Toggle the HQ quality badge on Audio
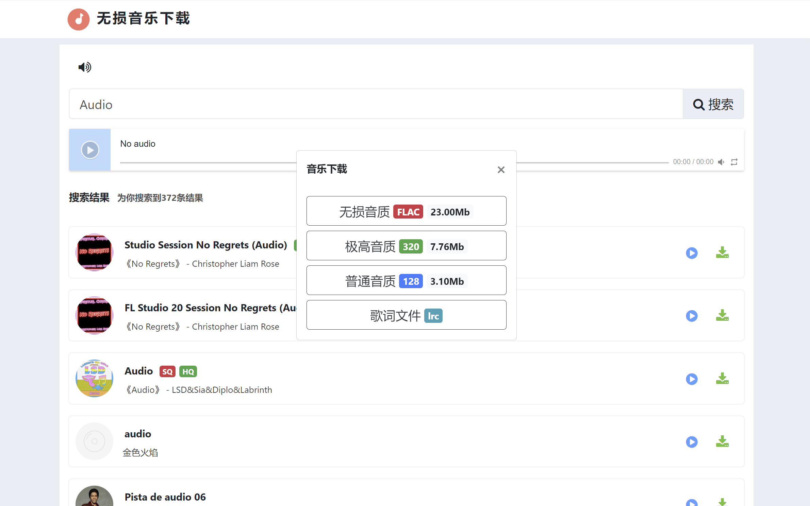Screen dimensions: 810x506 point(188,371)
